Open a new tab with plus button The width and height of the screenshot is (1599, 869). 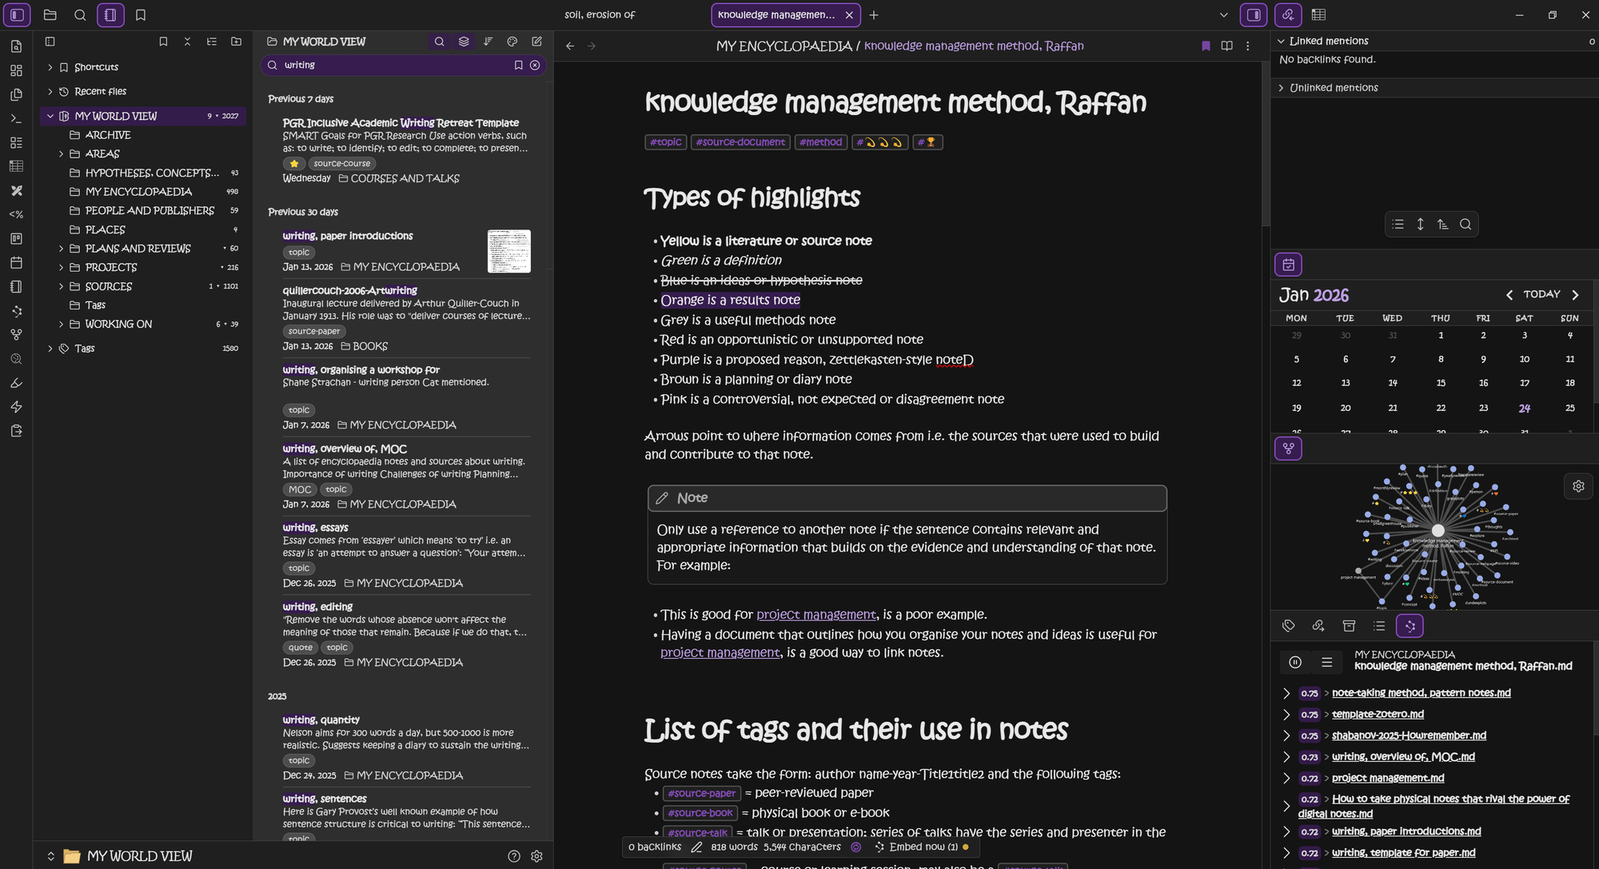[874, 14]
